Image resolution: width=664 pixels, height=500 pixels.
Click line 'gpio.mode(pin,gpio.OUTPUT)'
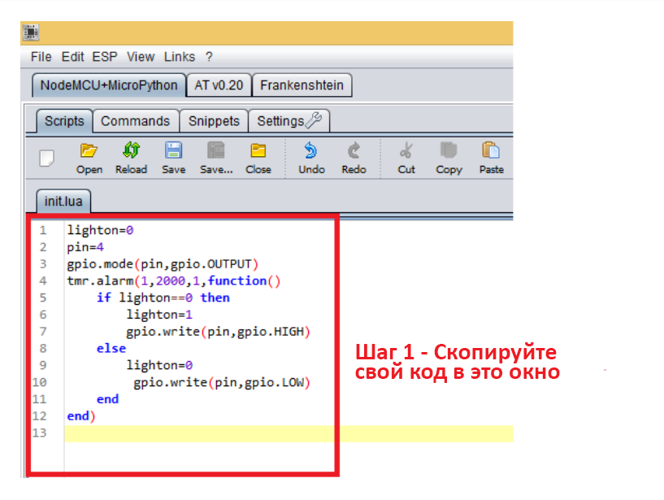[163, 264]
